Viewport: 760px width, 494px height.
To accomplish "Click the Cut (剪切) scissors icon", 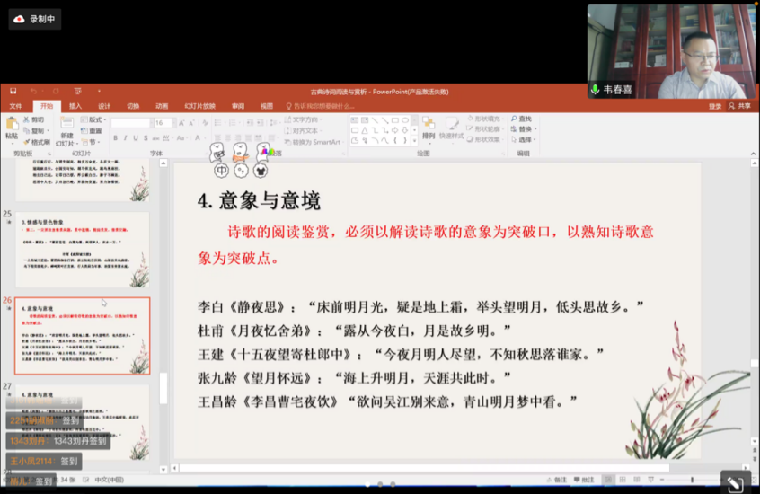I will [27, 119].
